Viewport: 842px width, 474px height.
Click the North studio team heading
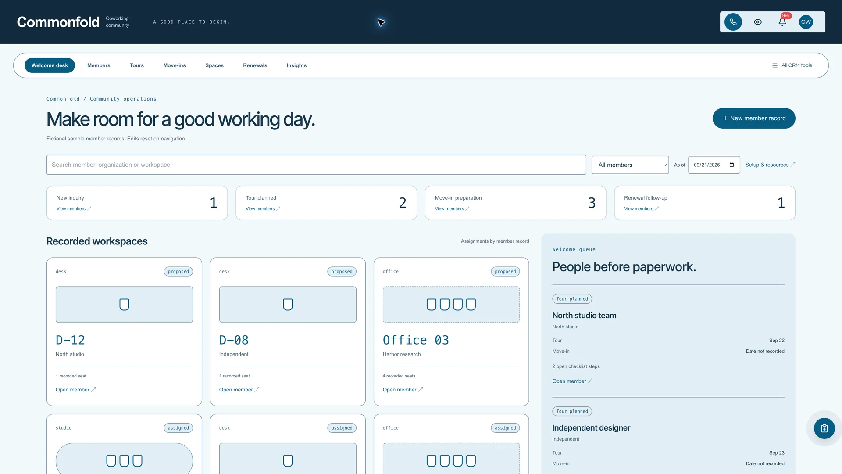[x=584, y=316]
